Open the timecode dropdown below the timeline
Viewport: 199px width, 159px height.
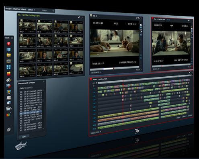tap(101, 132)
